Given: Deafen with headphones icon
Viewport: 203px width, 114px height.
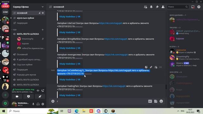Looking at the screenshot, I should click(38, 104).
